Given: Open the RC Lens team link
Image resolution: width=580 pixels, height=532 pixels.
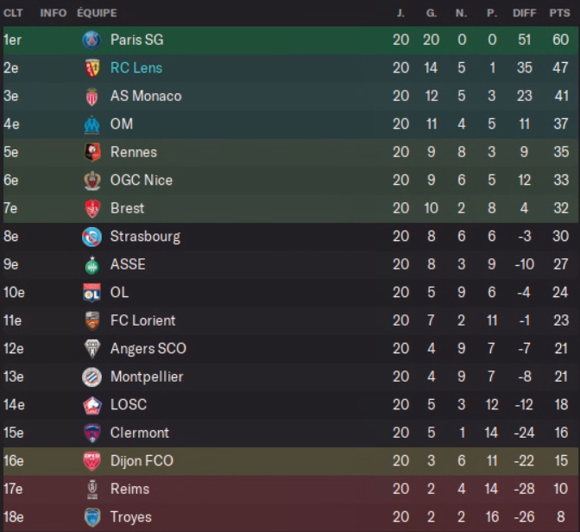Looking at the screenshot, I should pos(136,68).
